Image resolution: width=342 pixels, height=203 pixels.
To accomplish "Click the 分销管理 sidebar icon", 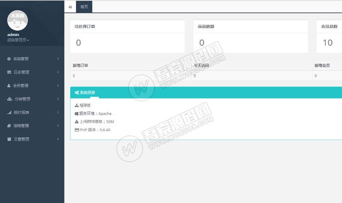I will click(x=9, y=99).
